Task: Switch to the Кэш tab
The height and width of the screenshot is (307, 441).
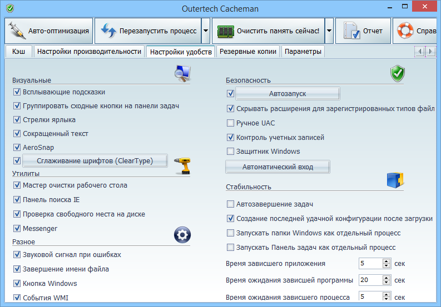Action: point(18,52)
